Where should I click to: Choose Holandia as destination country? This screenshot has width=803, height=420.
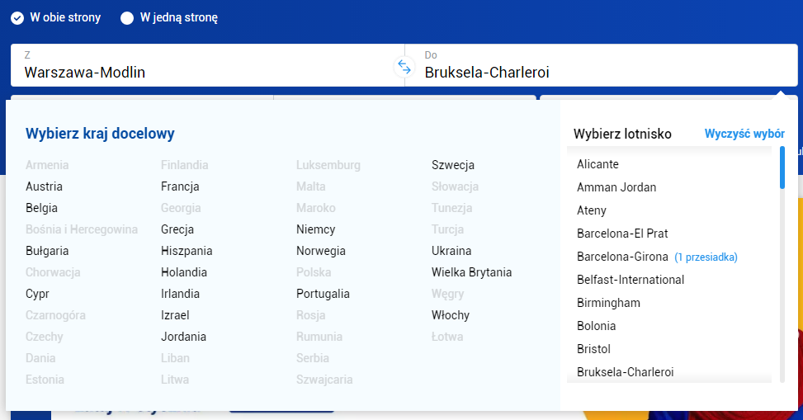(x=184, y=272)
